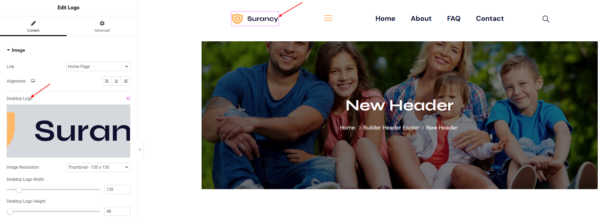Image resolution: width=612 pixels, height=219 pixels.
Task: Click the pencil Content tab icon
Action: coord(33,23)
